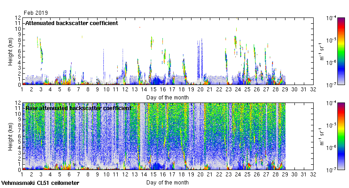
Task: Click height tick 12 on the top plot
Action: click(x=17, y=18)
